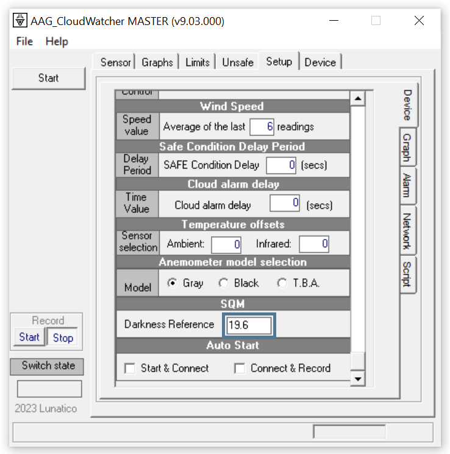Viewport: 450px width, 454px height.
Task: Close the CloudWatcher window
Action: click(x=419, y=21)
